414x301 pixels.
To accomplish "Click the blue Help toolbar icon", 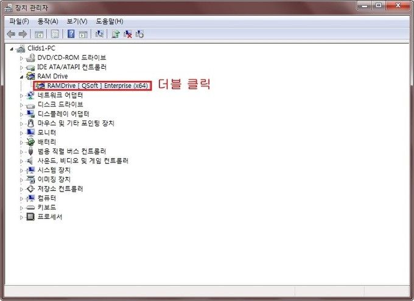I will click(x=71, y=34).
